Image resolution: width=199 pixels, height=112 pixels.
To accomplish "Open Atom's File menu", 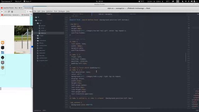I will 35,11.
